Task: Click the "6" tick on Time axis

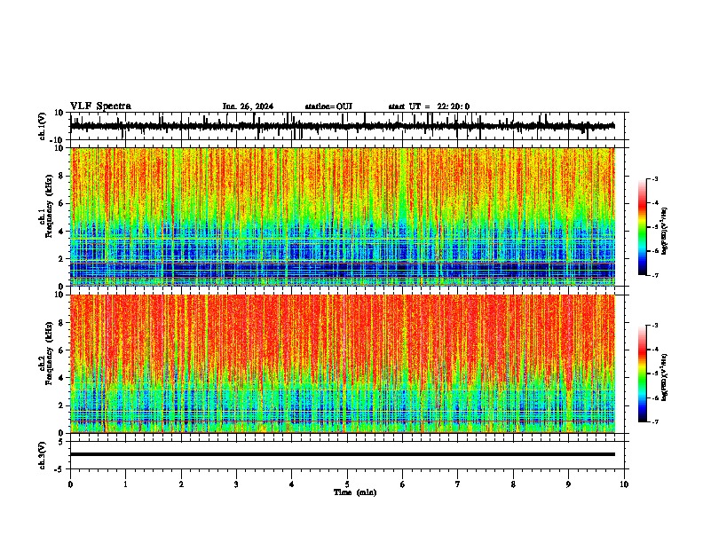Action: tap(402, 484)
